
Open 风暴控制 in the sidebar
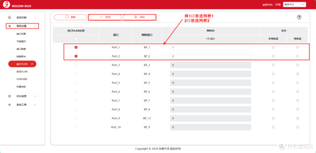pyautogui.click(x=21, y=87)
